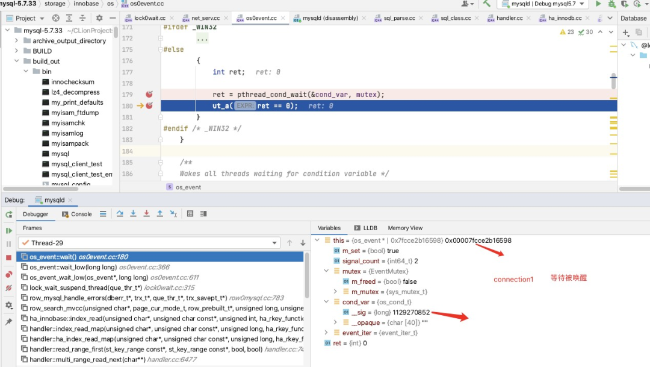The height and width of the screenshot is (367, 650).
Task: Pin the debug tab
Action: [x=8, y=322]
